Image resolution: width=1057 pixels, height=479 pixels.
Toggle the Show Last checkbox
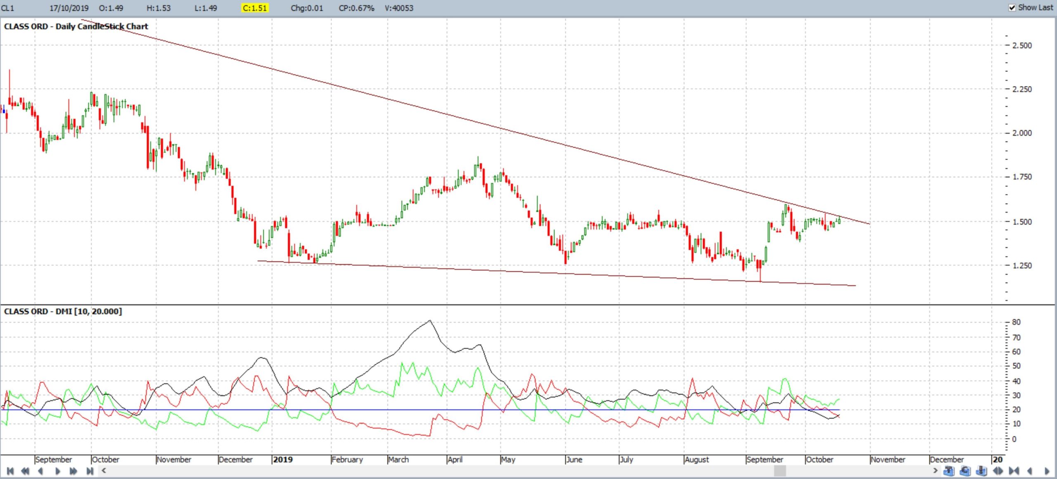tap(1012, 7)
